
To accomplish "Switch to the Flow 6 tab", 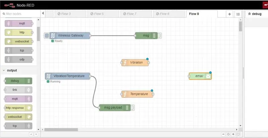I will click(169, 14).
